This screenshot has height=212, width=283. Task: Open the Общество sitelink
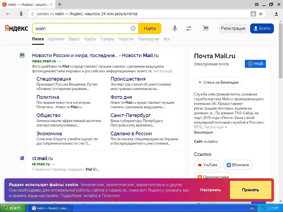coord(48,115)
